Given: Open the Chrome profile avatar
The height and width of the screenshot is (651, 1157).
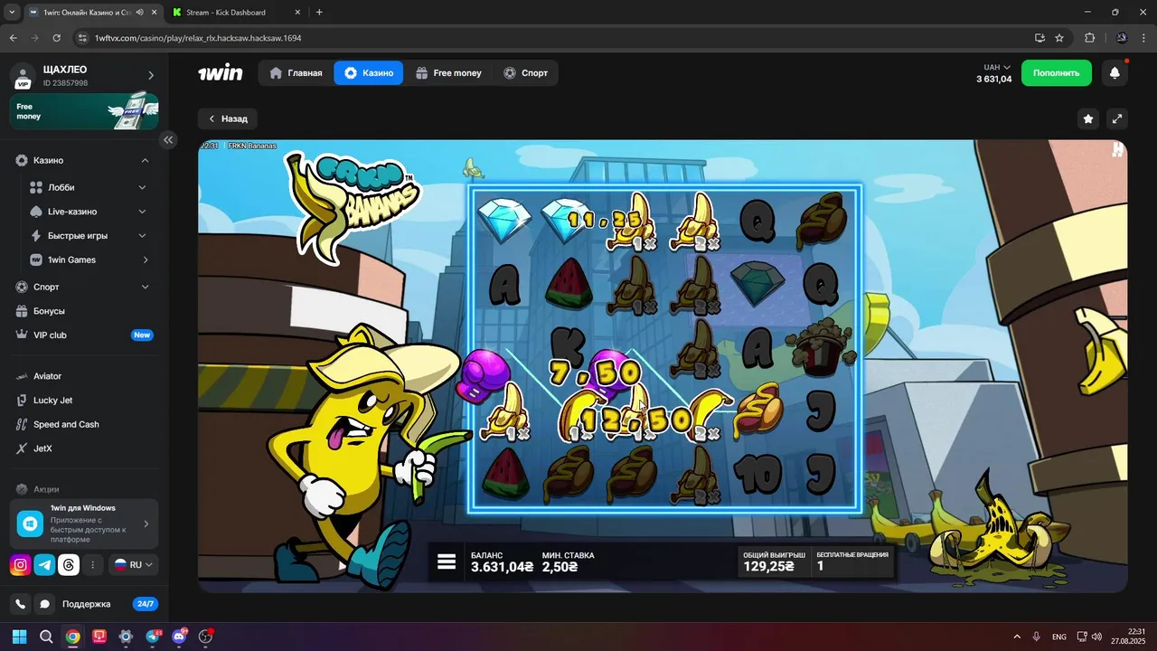Looking at the screenshot, I should tap(1122, 38).
